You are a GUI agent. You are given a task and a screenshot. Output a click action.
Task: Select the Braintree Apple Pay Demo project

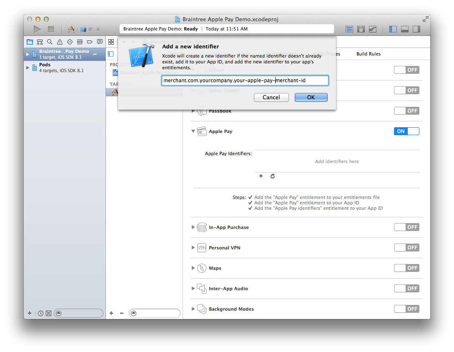(x=64, y=54)
